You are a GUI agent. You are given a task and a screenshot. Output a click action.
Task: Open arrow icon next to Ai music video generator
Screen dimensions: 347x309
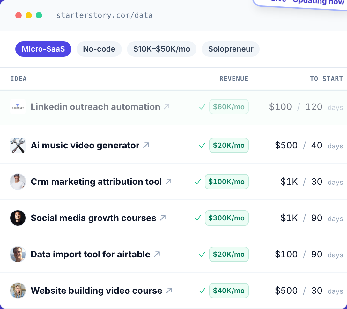pos(146,145)
